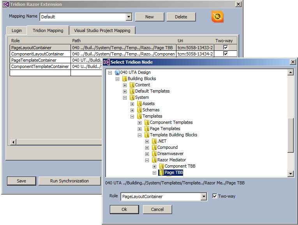Screen dimensions: 298x225
Task: Click Visual Studio icon in Tridion Razor Extension title
Action: (x=6, y=4)
